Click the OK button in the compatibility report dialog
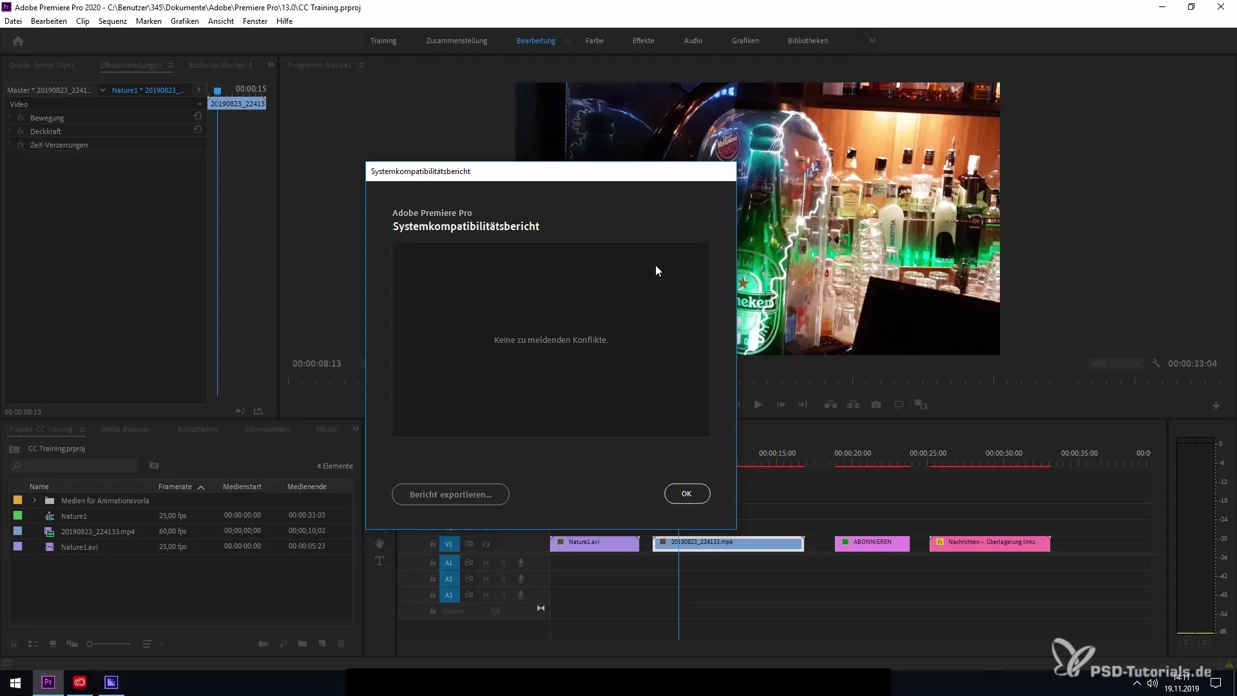 tap(687, 494)
